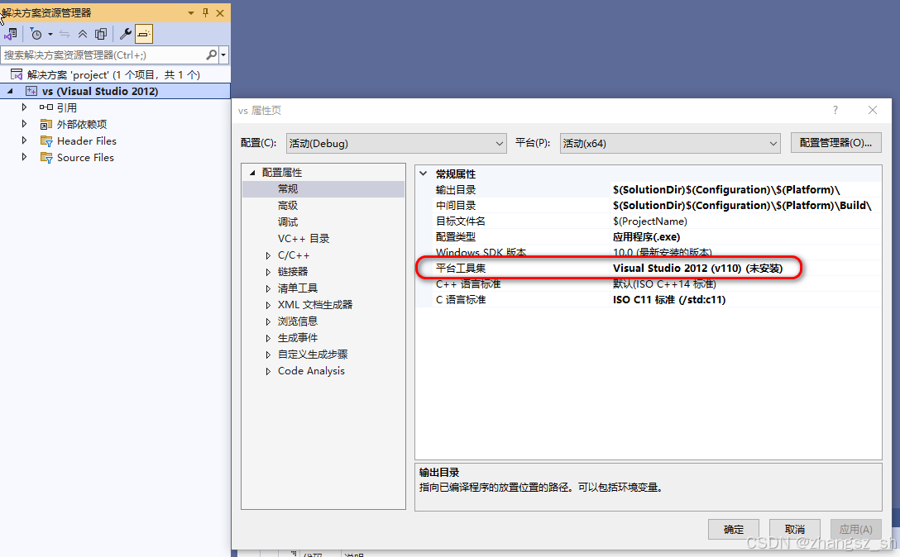Click the 外部依赖项 folder icon

46,125
